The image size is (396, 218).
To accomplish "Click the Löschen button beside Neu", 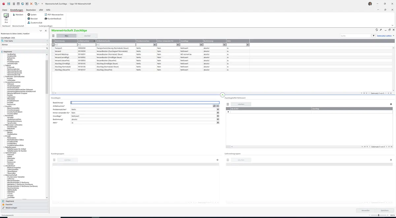I will point(87,36).
